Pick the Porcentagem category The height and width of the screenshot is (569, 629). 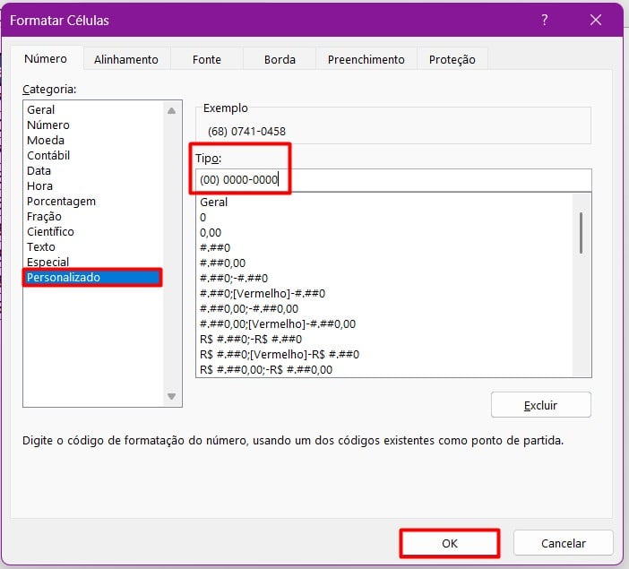click(x=93, y=201)
